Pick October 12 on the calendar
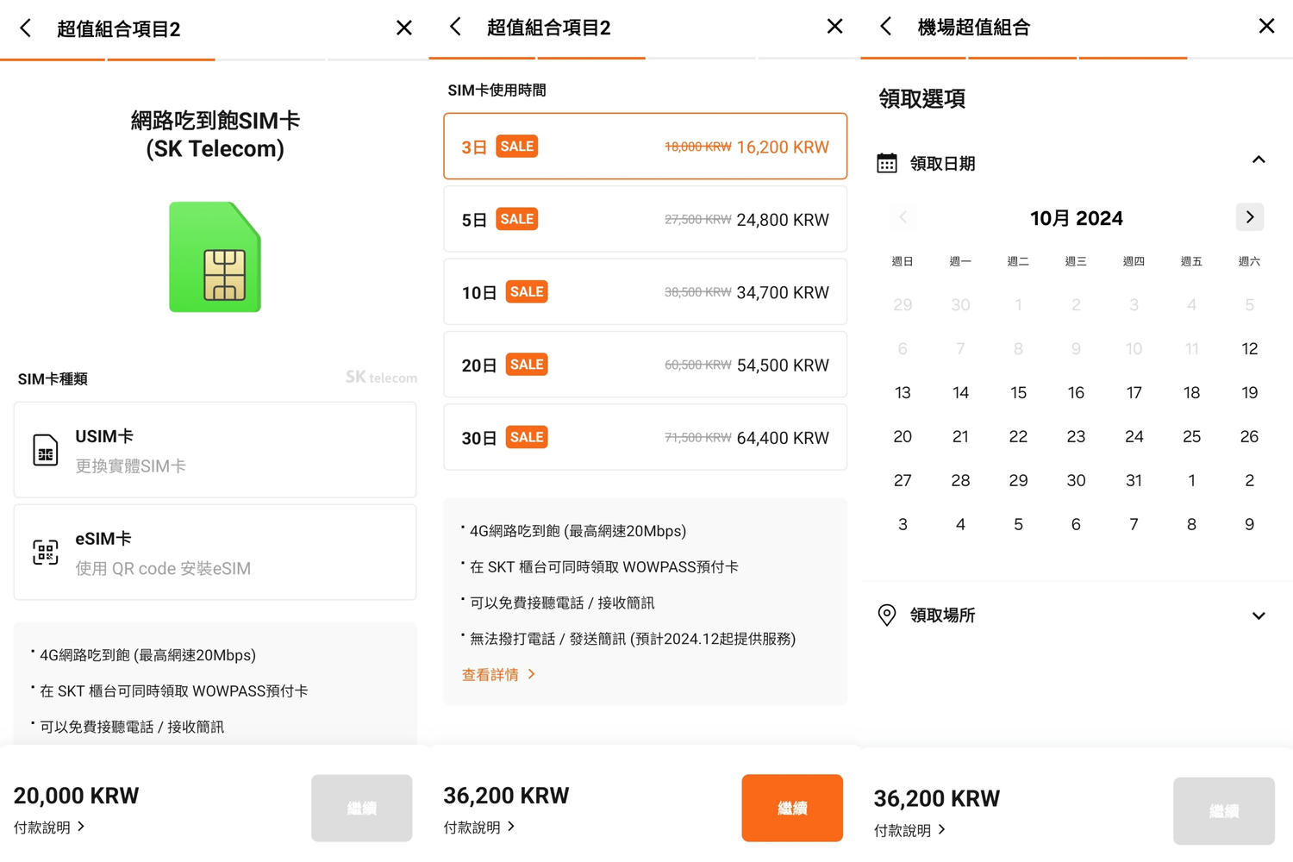This screenshot has height=862, width=1293. [x=1249, y=349]
